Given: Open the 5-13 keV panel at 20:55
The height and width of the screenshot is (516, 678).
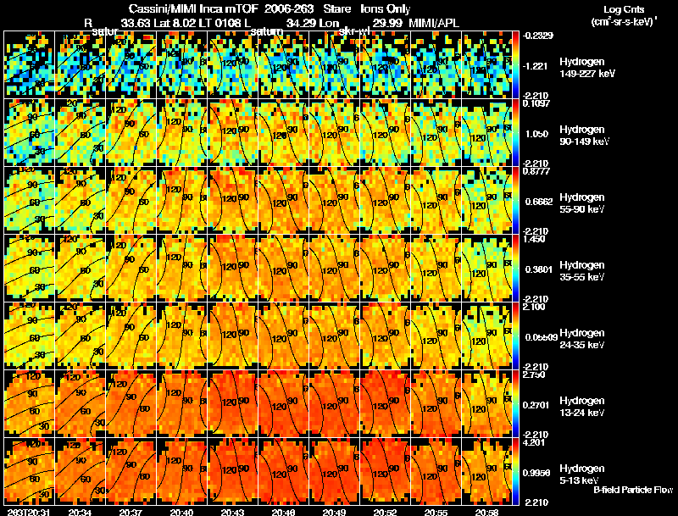Looking at the screenshot, I should coord(436,472).
